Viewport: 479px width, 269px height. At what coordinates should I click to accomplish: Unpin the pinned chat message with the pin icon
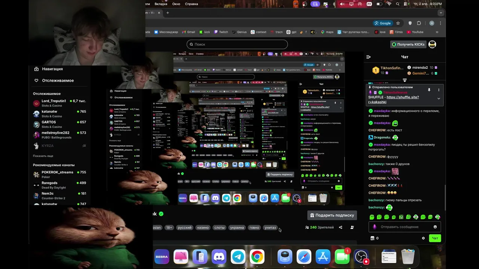tap(429, 90)
